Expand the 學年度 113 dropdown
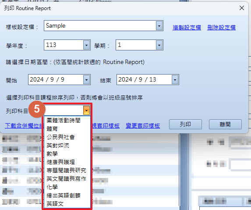Viewport: 251px width, 210px height. tap(86, 45)
